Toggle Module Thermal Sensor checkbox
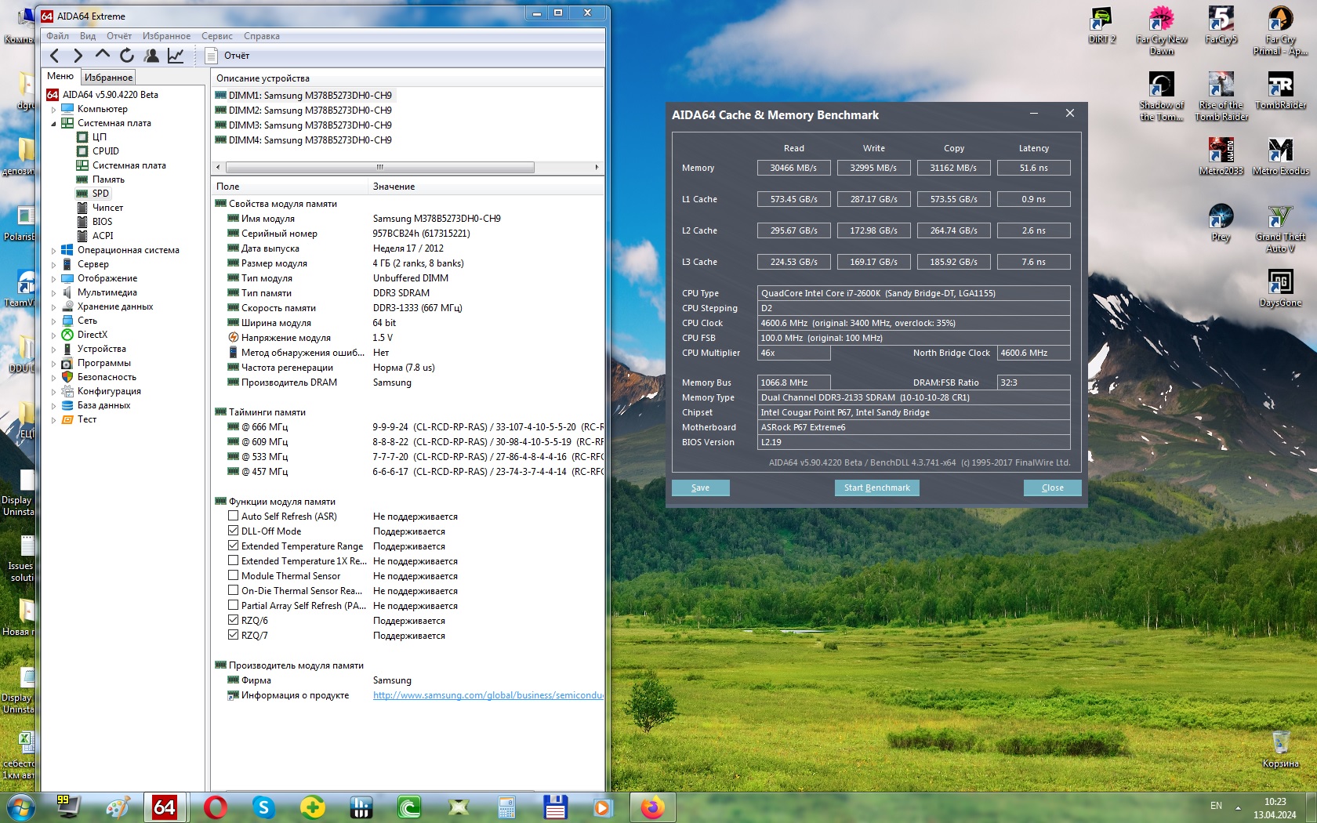The image size is (1317, 823). 233,575
